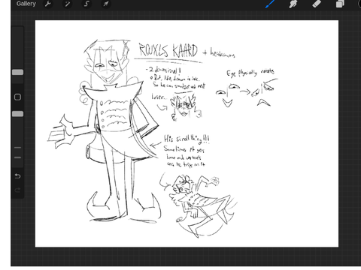The width and height of the screenshot is (361, 270).
Task: Click the '-2 dimensional!' handwritten note
Action: pyautogui.click(x=163, y=70)
